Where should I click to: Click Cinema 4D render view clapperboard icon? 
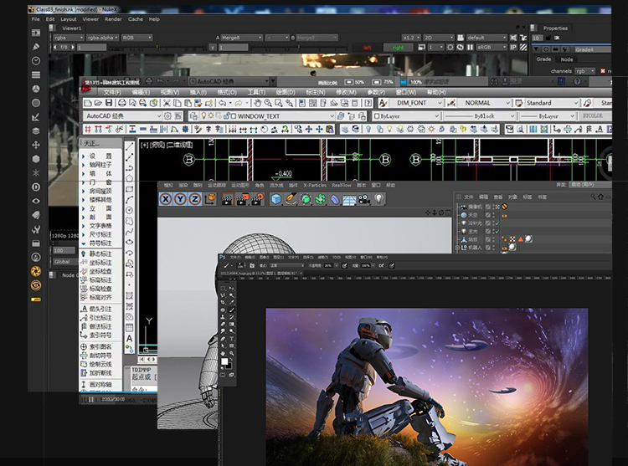pyautogui.click(x=228, y=199)
